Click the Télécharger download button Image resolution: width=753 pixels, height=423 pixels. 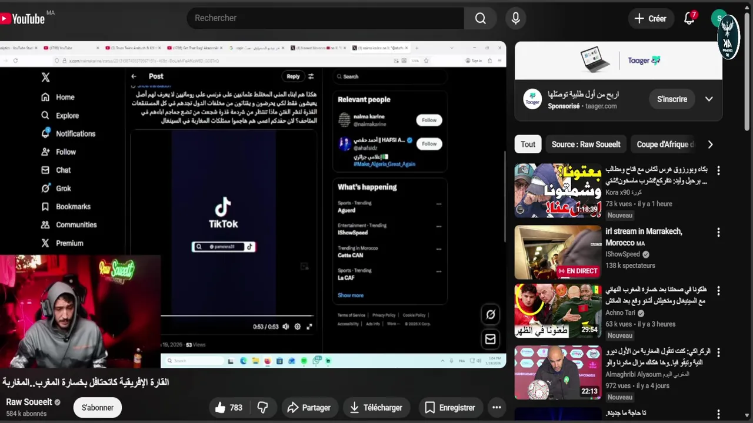(x=376, y=407)
